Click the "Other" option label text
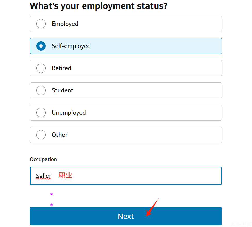 [60, 135]
